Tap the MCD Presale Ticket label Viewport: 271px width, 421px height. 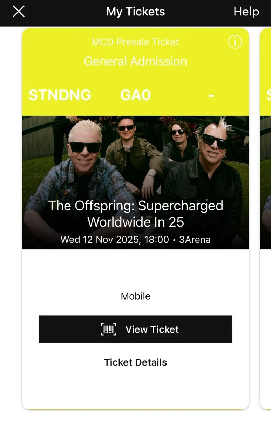click(135, 42)
